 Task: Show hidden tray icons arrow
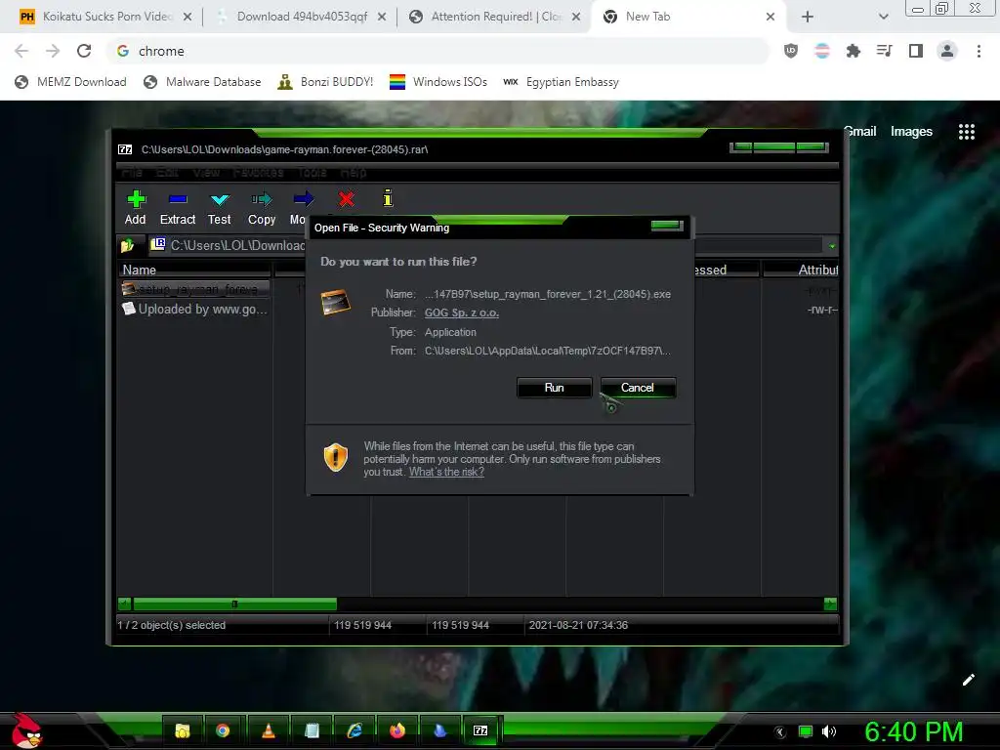click(x=780, y=732)
